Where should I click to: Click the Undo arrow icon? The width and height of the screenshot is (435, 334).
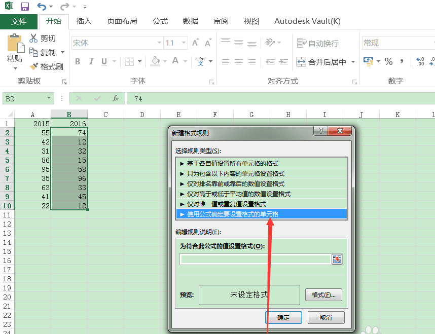click(42, 7)
